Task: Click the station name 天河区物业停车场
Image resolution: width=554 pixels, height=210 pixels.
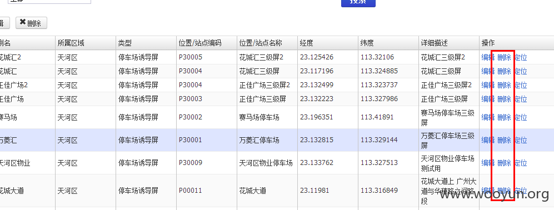Action: [266, 163]
